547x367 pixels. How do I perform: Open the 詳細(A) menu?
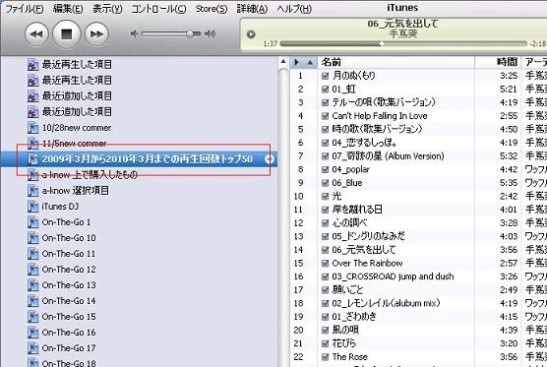pos(252,9)
